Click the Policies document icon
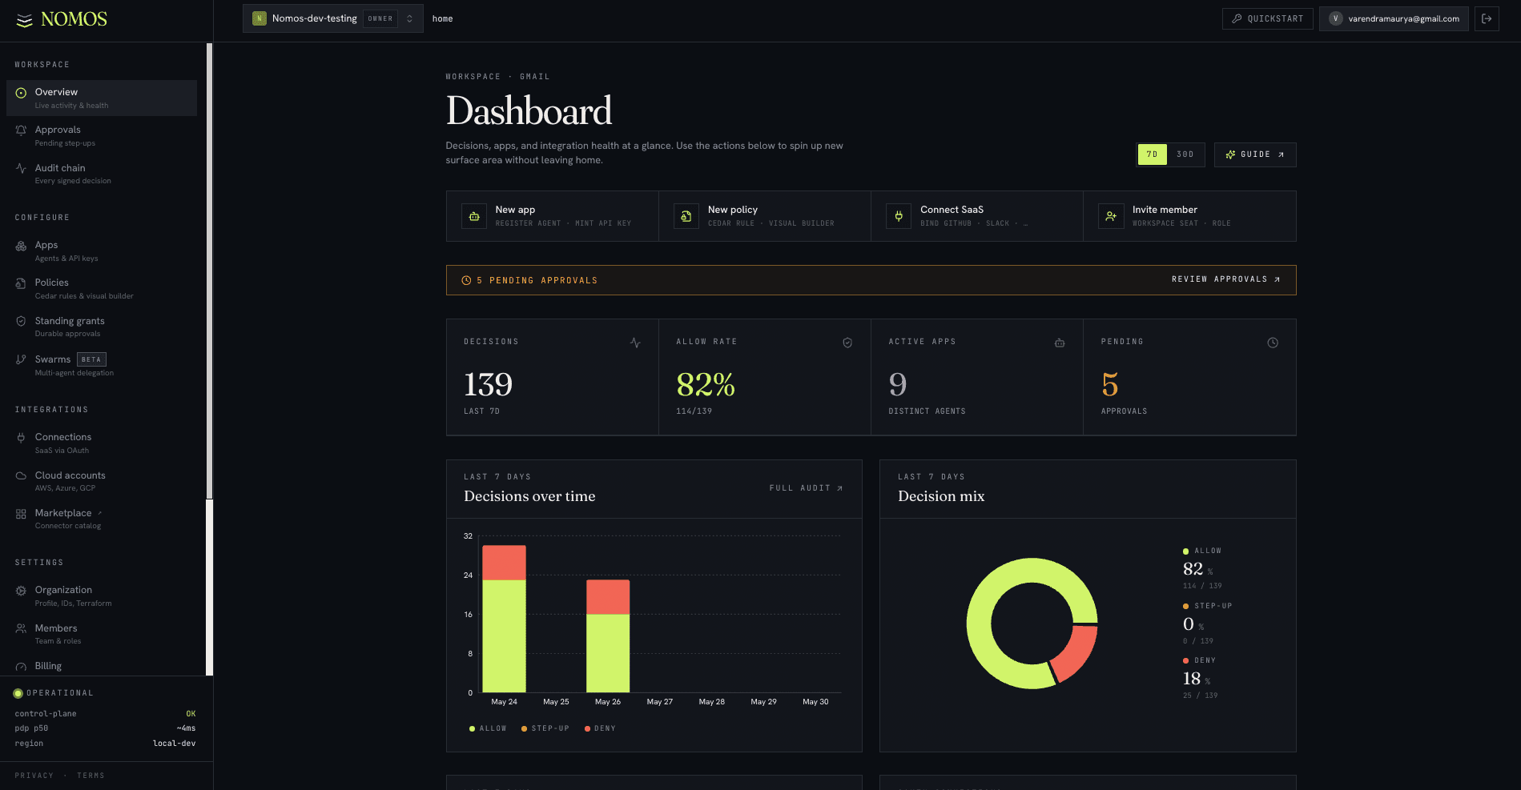1521x790 pixels. [x=21, y=283]
